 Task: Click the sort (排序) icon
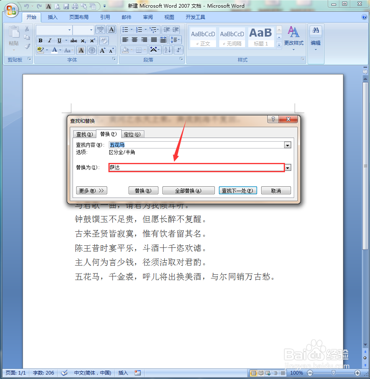coord(167,49)
